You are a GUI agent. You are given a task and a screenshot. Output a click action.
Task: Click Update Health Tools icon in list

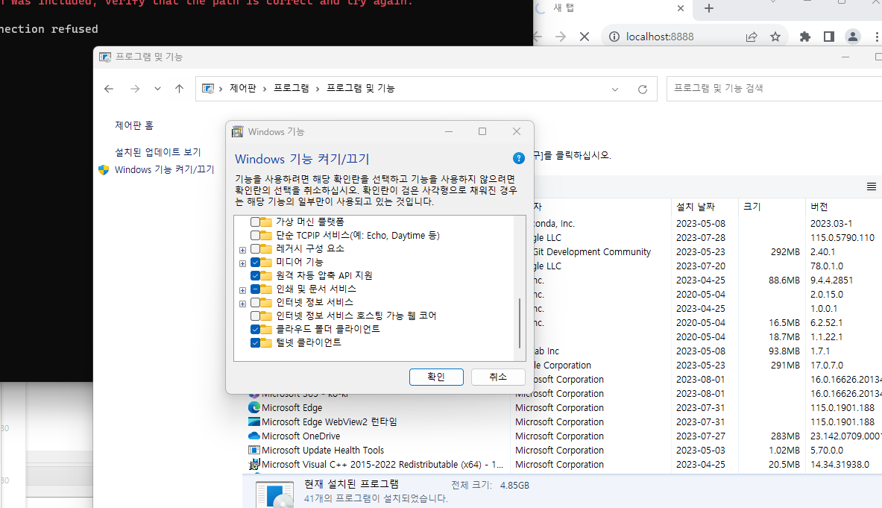click(x=253, y=450)
